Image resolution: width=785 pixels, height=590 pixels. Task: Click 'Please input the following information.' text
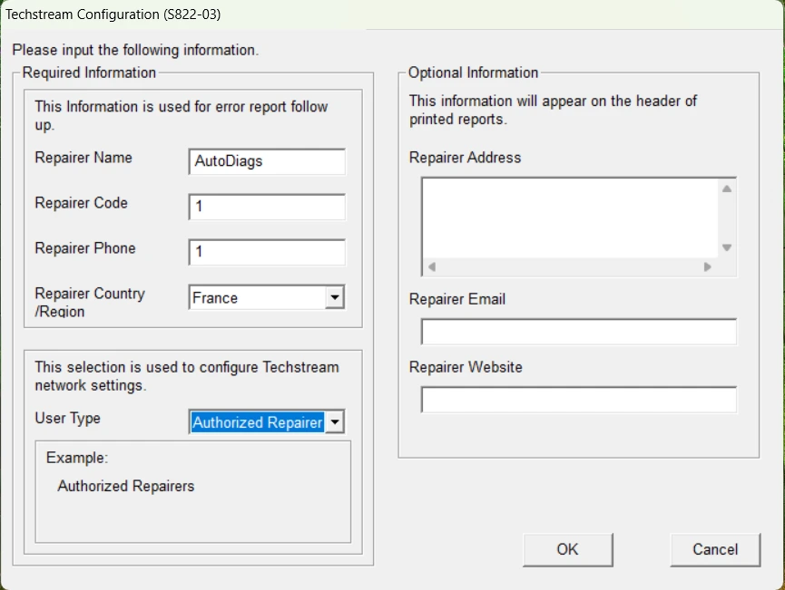(135, 50)
